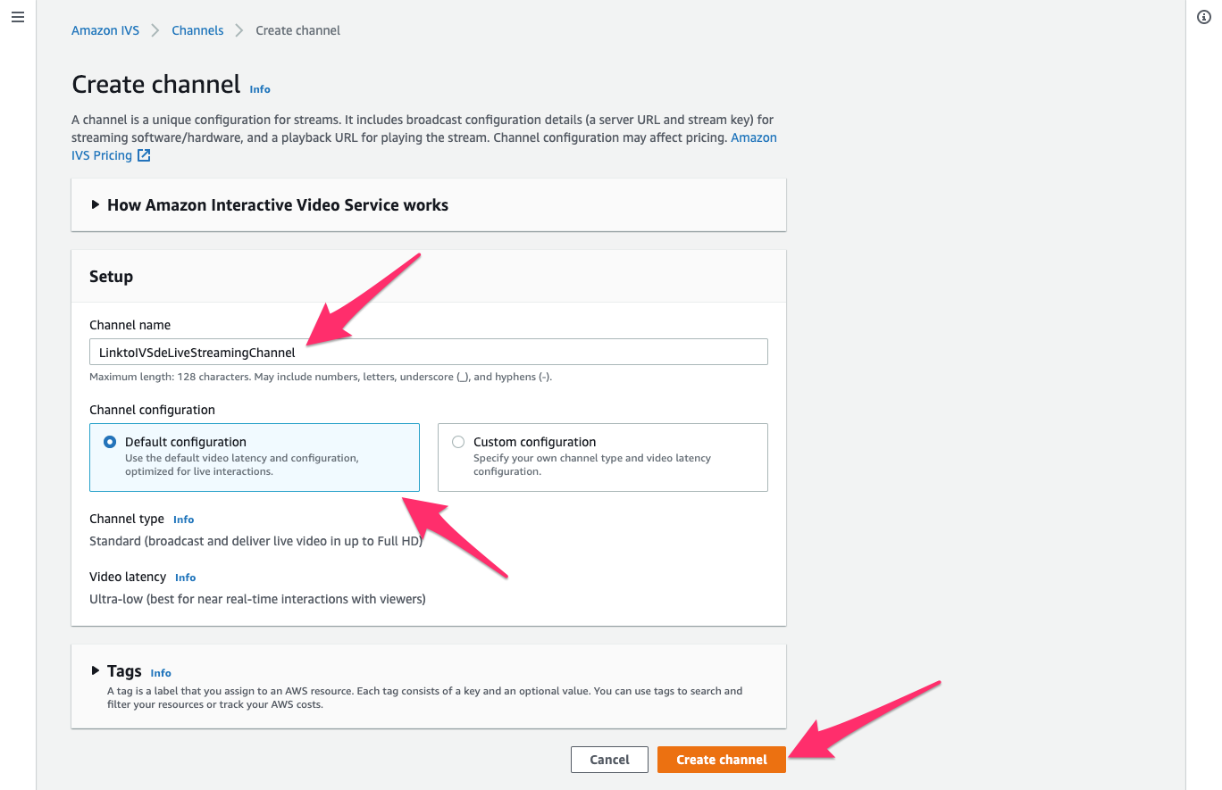Open the navigation sidebar hamburger menu
Viewport: 1222px width, 790px height.
tap(17, 17)
